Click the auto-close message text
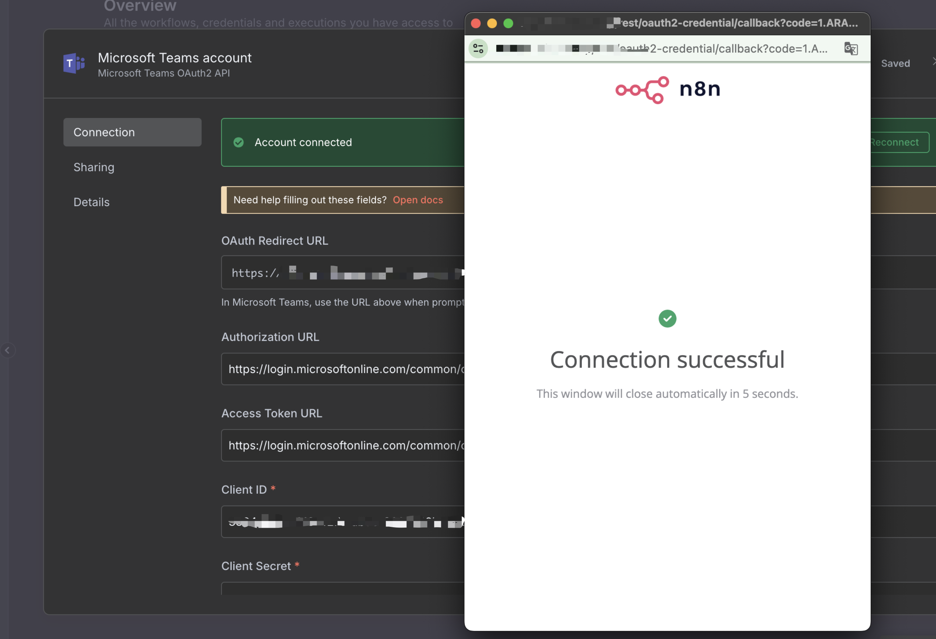This screenshot has width=936, height=639. pos(667,393)
